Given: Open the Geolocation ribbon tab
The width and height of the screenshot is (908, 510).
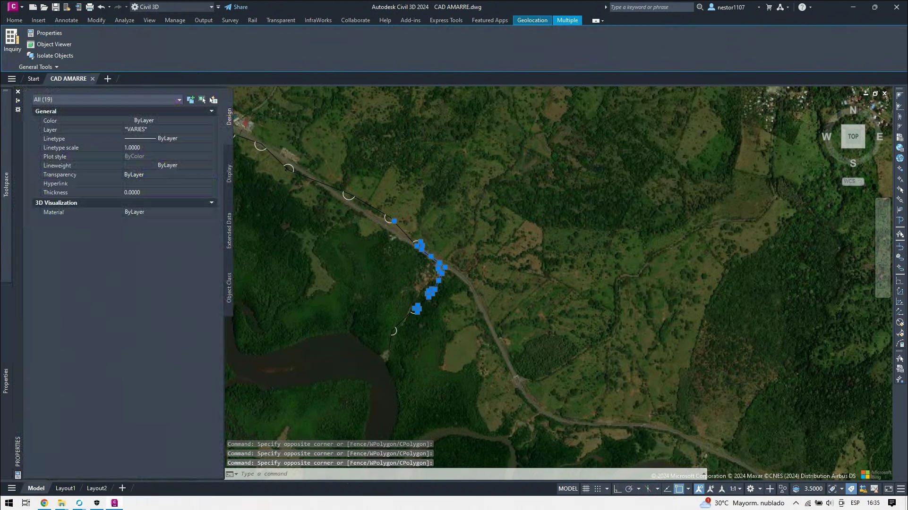Looking at the screenshot, I should click(532, 20).
